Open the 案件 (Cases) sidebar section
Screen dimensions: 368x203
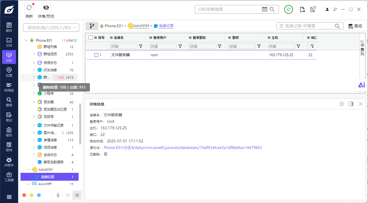coord(9,27)
